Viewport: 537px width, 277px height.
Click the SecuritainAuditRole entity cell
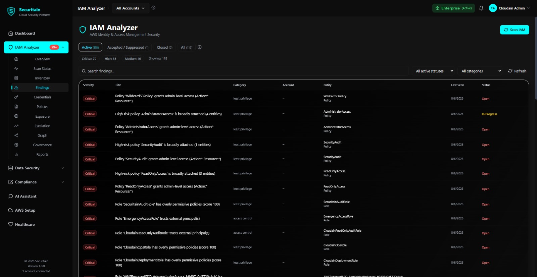[337, 204]
